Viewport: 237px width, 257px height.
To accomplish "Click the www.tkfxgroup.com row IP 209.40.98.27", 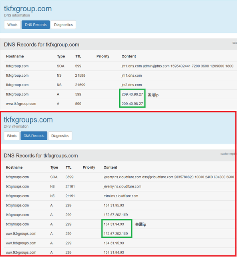I will [132, 104].
